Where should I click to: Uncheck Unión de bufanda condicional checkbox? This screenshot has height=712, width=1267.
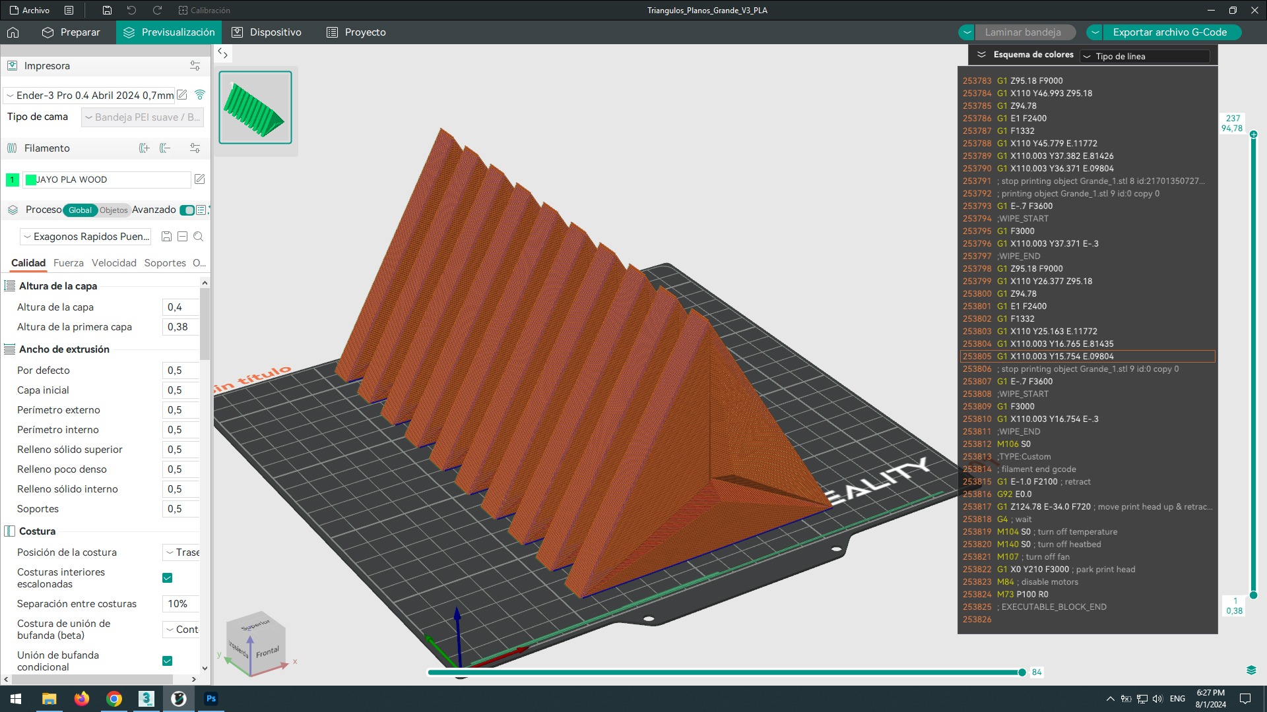pyautogui.click(x=167, y=661)
